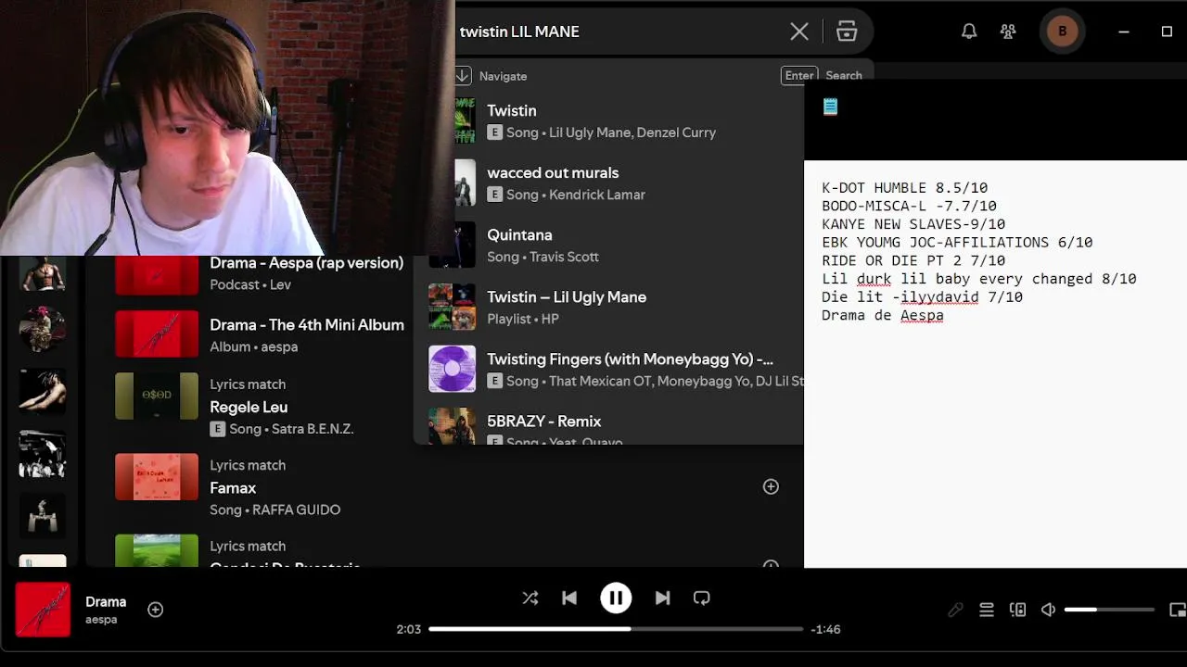Pause the current song
This screenshot has height=667, width=1187.
(616, 598)
